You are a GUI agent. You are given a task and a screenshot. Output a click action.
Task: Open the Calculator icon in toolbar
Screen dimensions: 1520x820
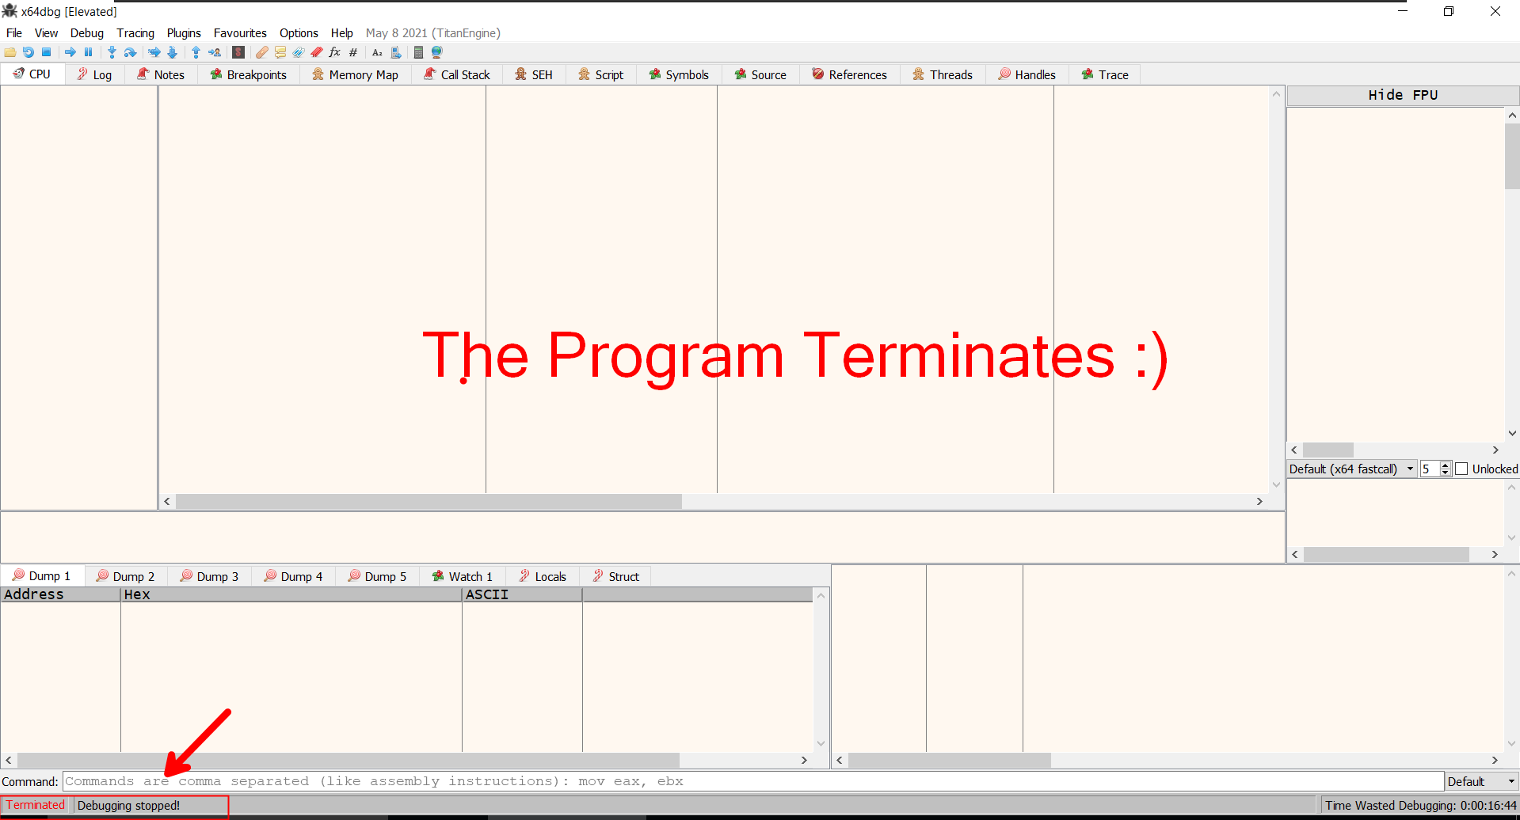click(x=418, y=52)
